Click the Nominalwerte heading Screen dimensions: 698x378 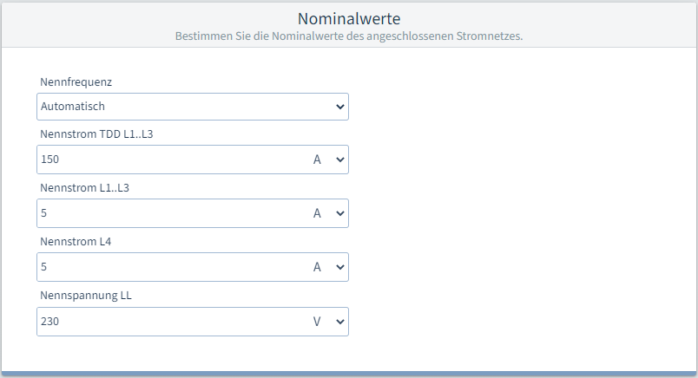[x=349, y=17]
